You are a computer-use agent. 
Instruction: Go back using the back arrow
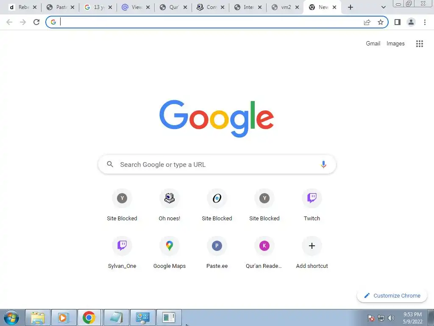[x=9, y=22]
